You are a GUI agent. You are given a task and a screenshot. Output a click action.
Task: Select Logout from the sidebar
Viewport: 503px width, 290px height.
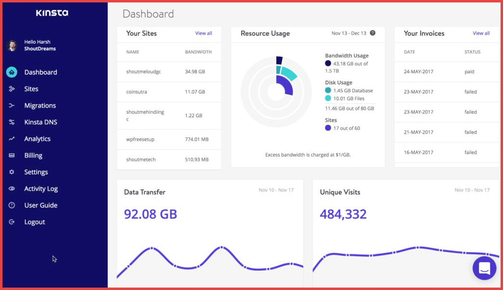[34, 222]
